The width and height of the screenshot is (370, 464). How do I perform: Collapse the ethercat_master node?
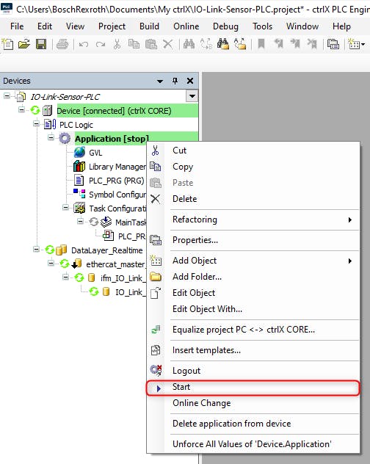(x=51, y=264)
